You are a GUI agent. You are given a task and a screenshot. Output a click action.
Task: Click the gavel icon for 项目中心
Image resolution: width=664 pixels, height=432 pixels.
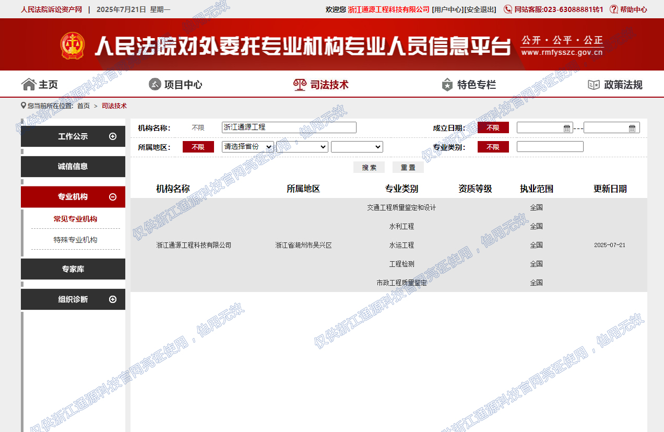point(155,84)
